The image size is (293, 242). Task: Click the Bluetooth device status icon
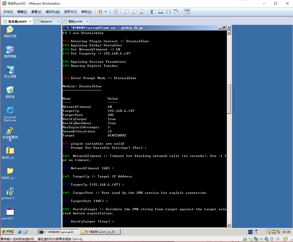tap(272, 239)
